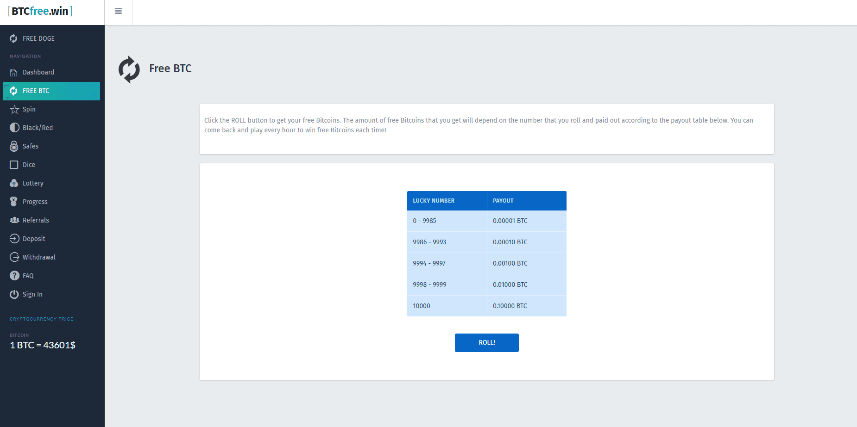Click the 1 BTC price display
The height and width of the screenshot is (427, 857).
click(x=43, y=345)
